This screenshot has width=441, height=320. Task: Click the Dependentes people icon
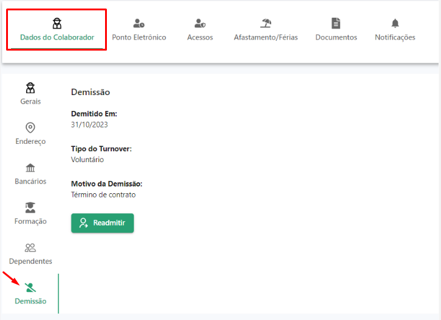click(31, 247)
